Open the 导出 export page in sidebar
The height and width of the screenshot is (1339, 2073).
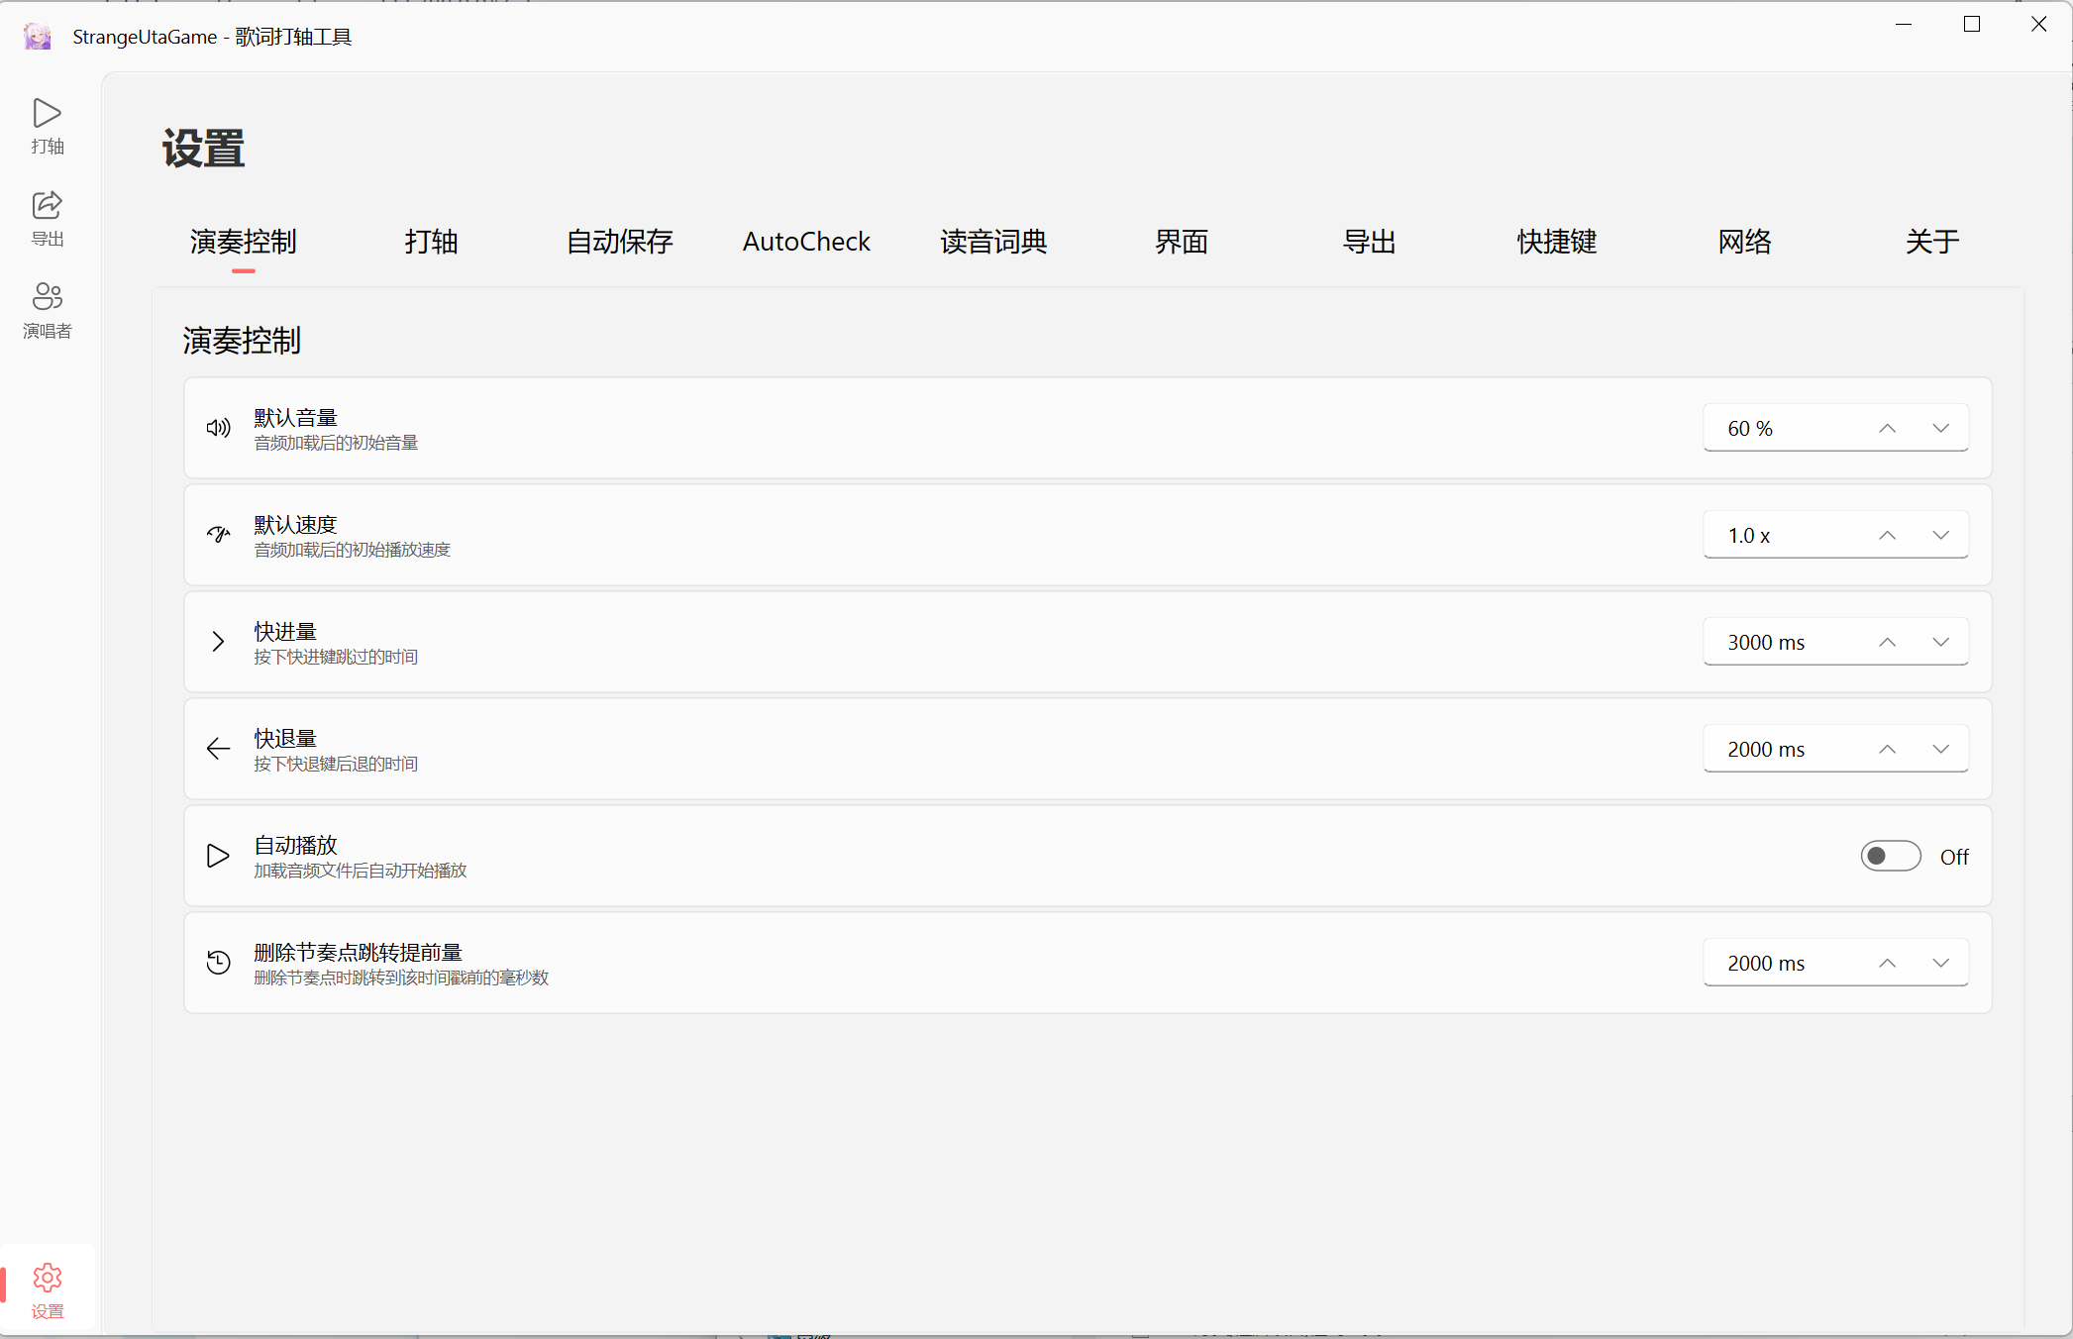pyautogui.click(x=48, y=218)
